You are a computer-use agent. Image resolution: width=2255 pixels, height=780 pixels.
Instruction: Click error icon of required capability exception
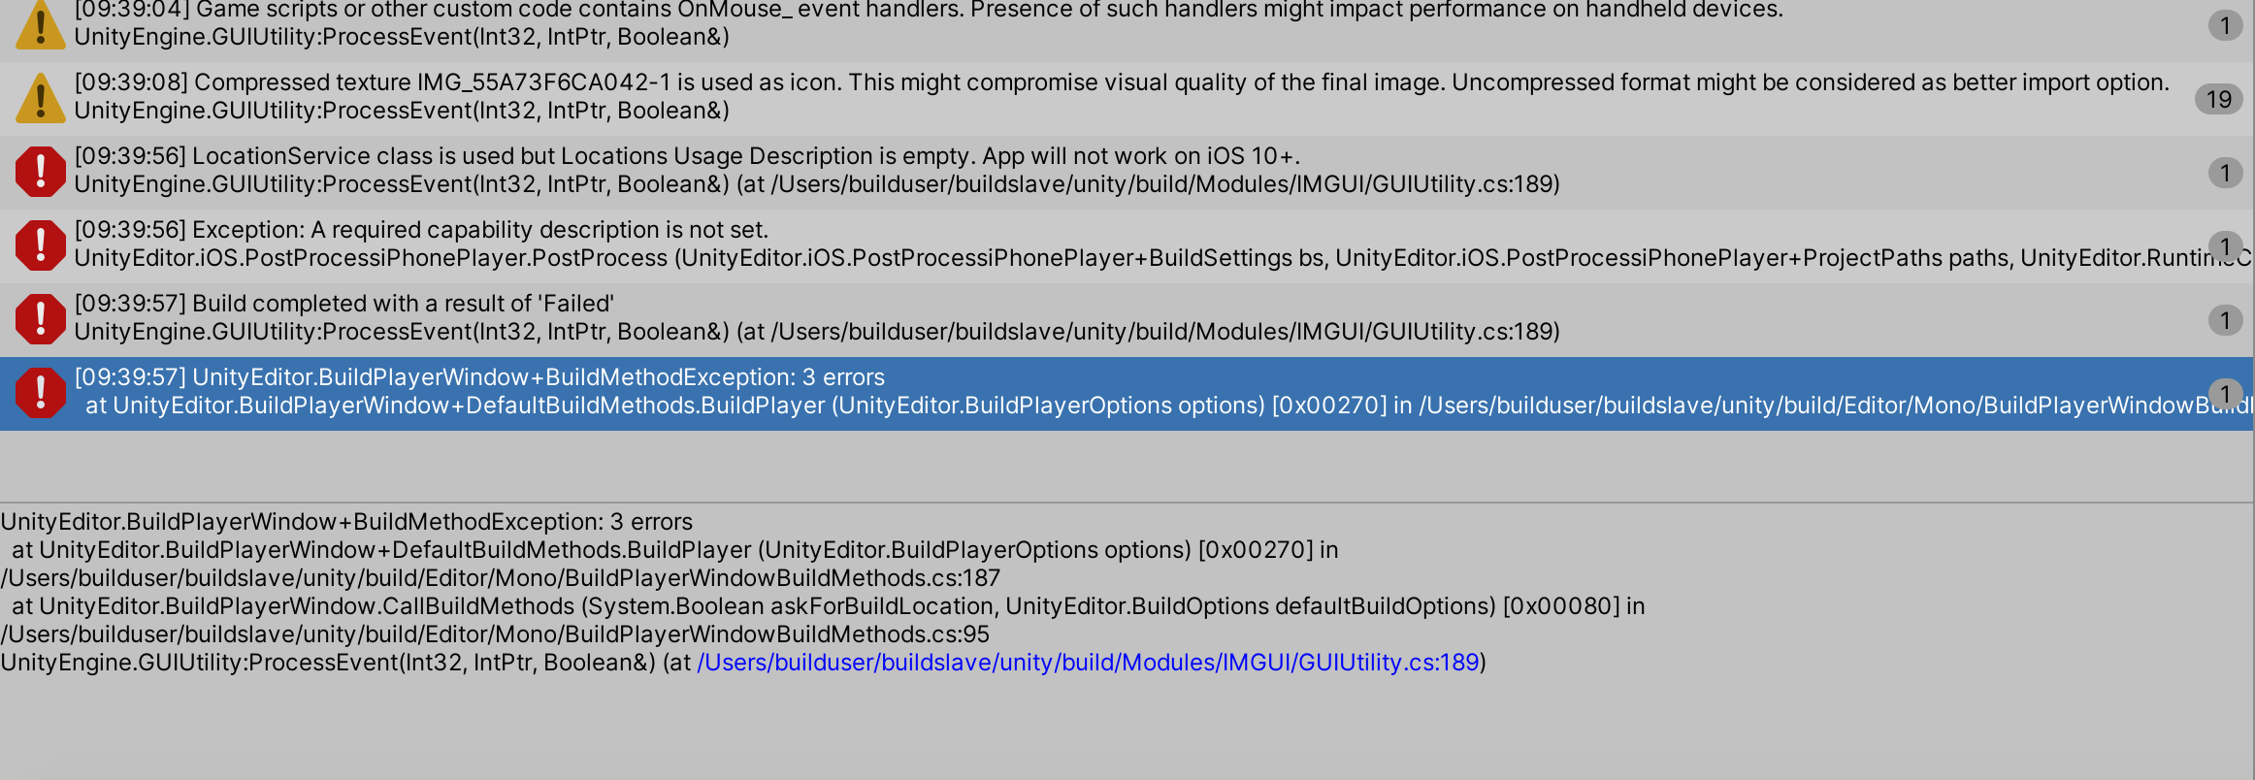tap(40, 245)
